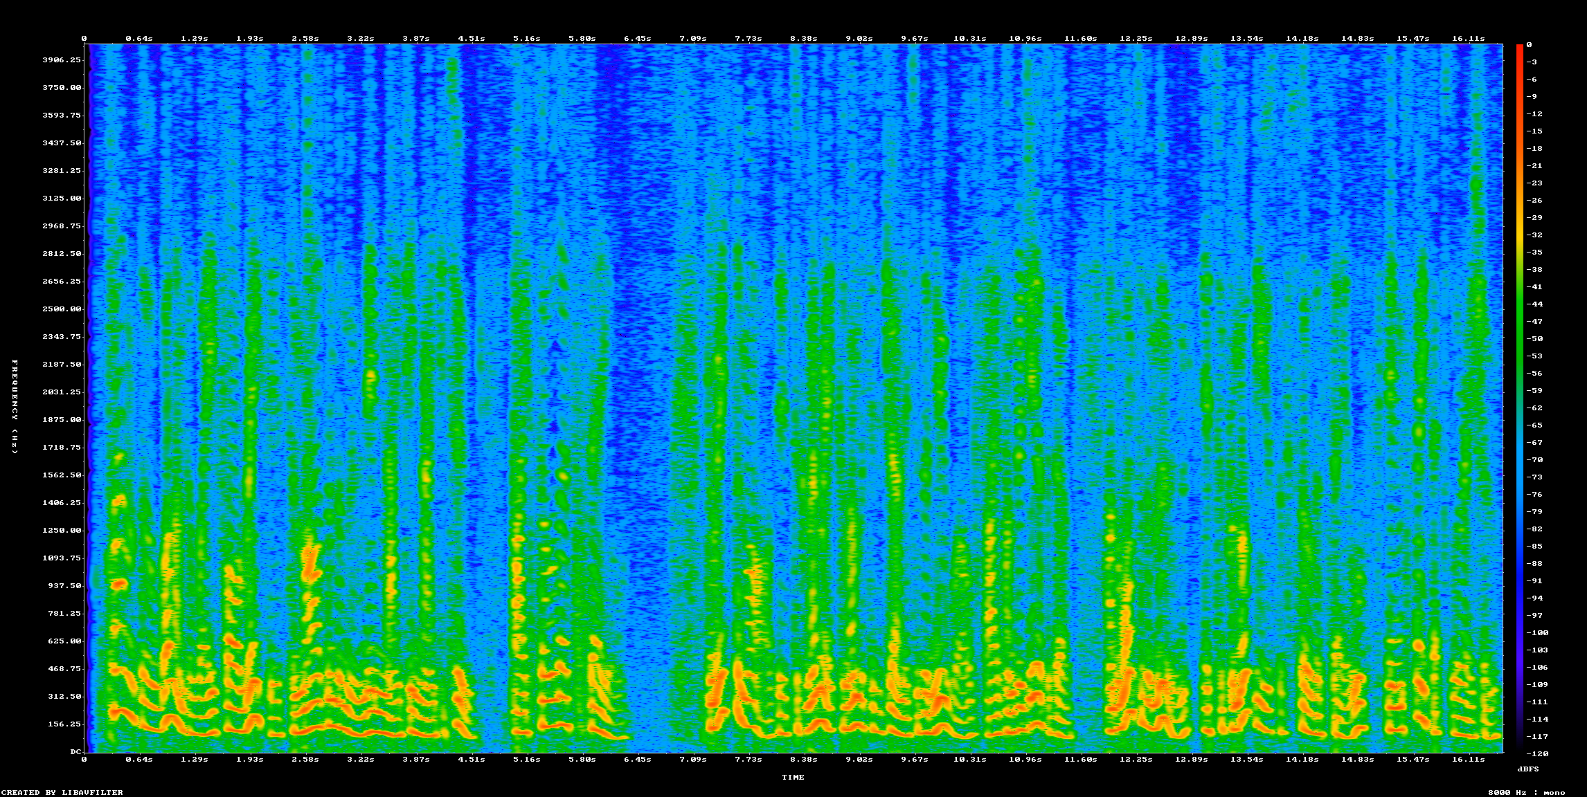
Task: Click the 3906.25 Hz frequency axis label
Action: [62, 60]
